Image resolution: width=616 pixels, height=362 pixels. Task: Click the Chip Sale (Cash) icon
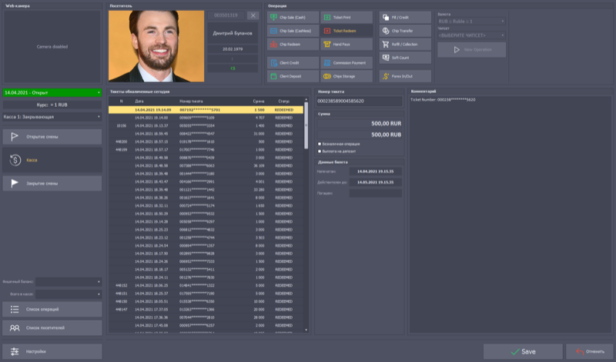(x=275, y=16)
